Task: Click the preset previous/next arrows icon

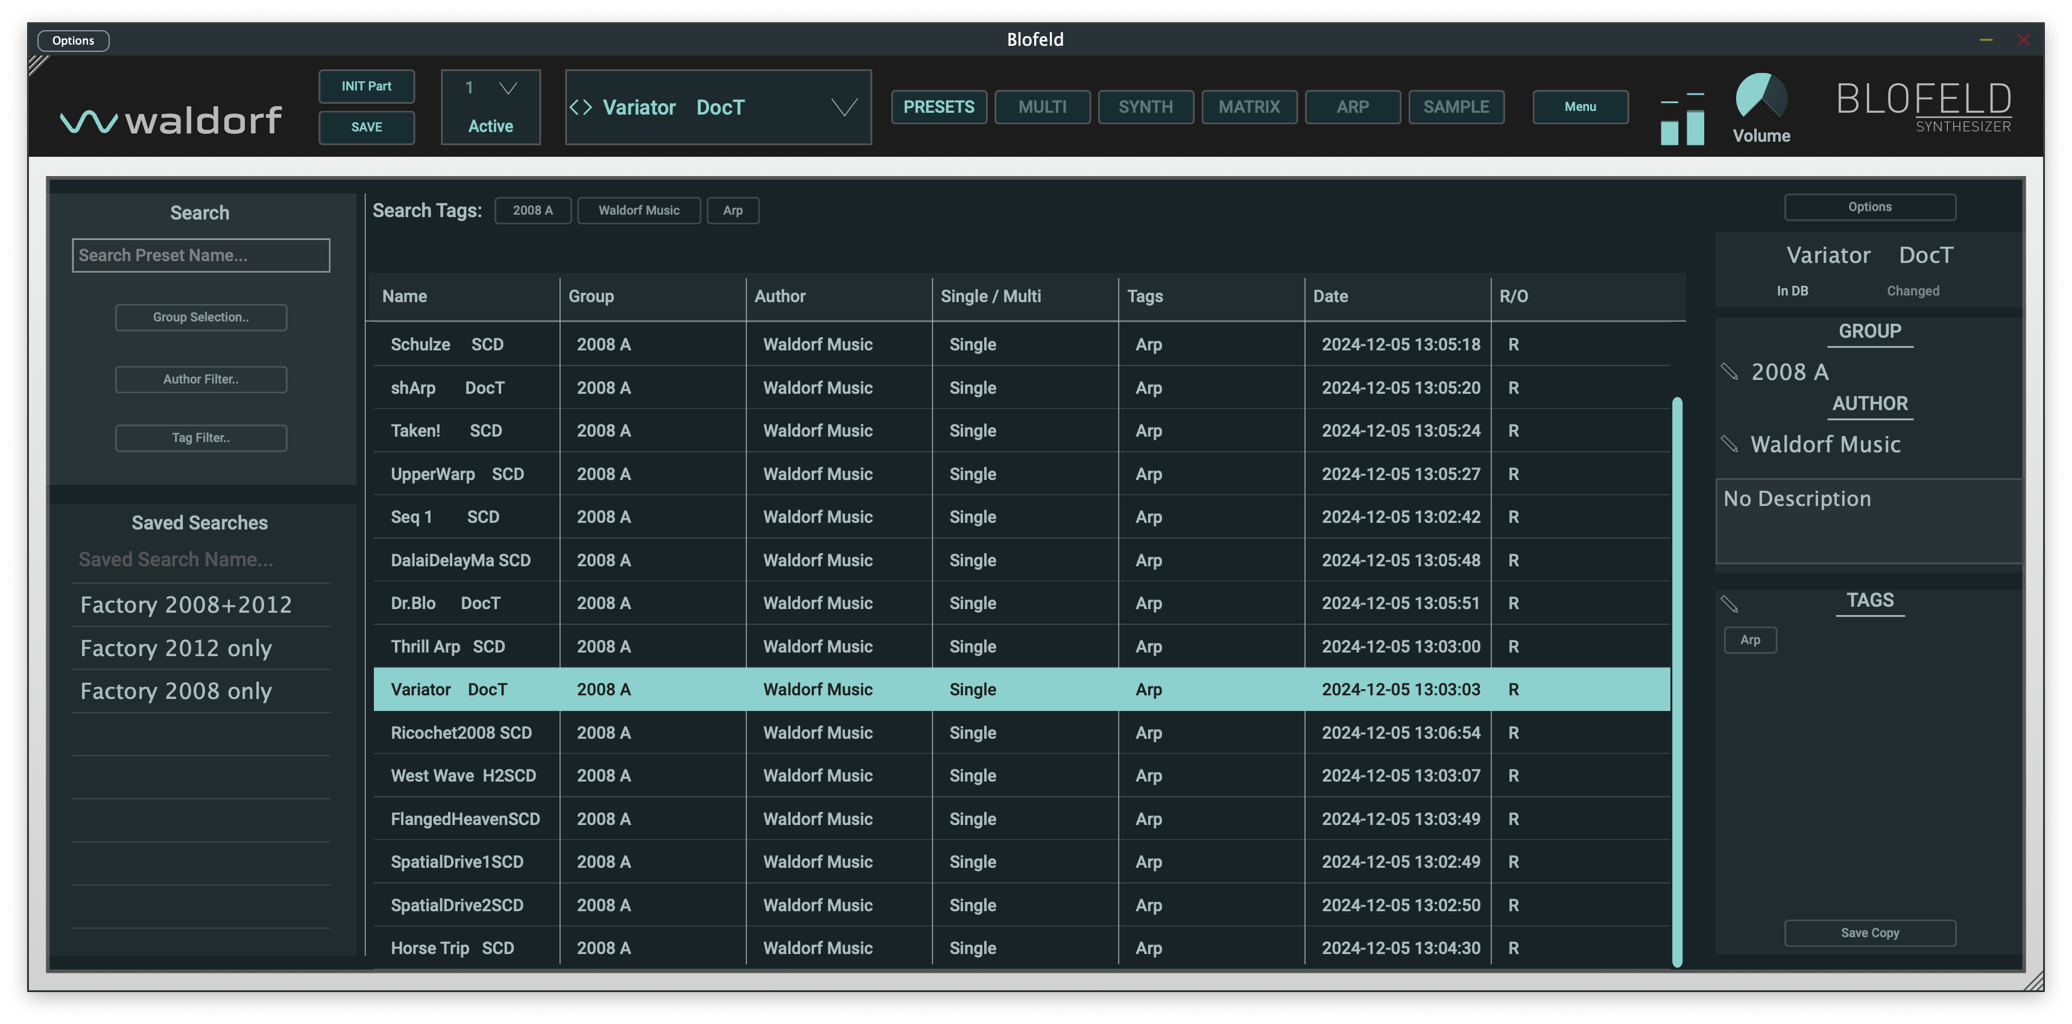Action: (581, 107)
